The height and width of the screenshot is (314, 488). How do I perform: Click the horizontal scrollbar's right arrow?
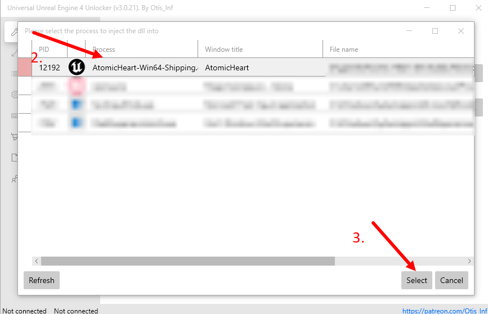[469, 261]
